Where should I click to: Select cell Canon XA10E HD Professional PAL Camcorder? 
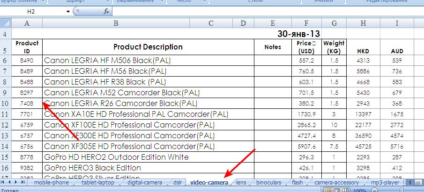pyautogui.click(x=148, y=114)
